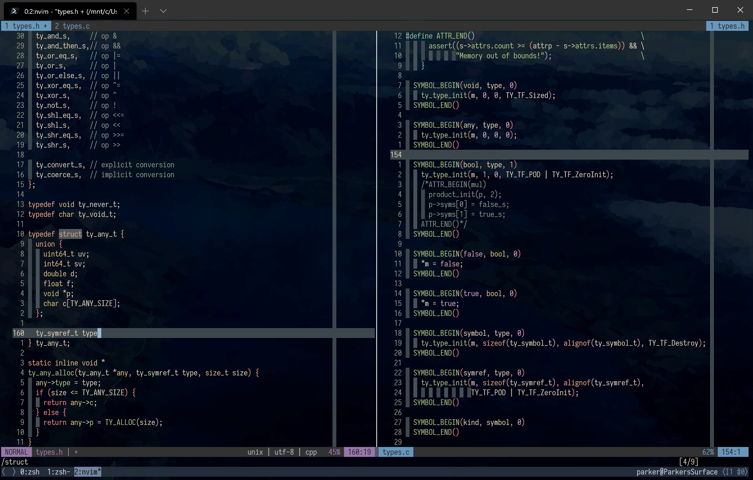
Task: Click SYMBOL_BEGIN(kind, symbol, 0)
Action: pyautogui.click(x=469, y=422)
